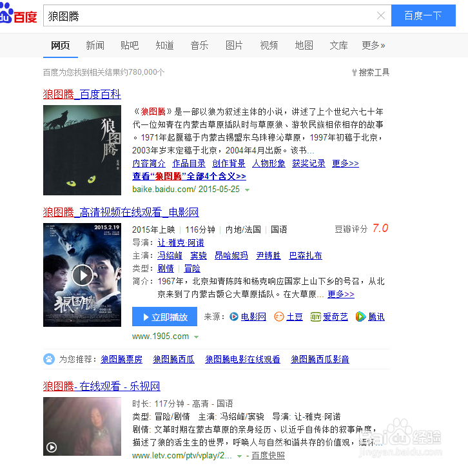Viewport: 468px width, 468px height.
Task: Expand 更多» tab options
Action: pyautogui.click(x=373, y=45)
